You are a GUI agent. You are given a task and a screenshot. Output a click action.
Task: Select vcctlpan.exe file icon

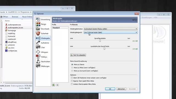click(x=6, y=51)
